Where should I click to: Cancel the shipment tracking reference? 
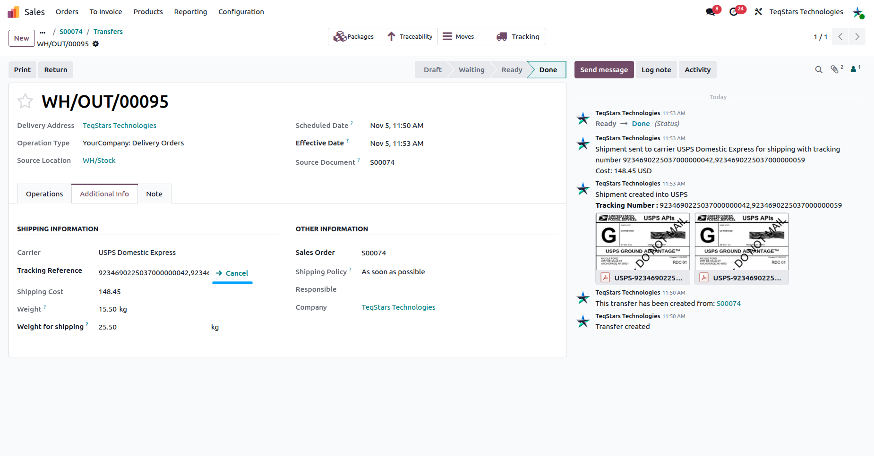232,273
